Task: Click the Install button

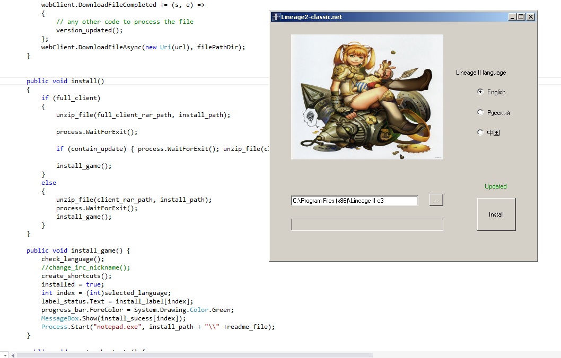Action: pos(496,214)
